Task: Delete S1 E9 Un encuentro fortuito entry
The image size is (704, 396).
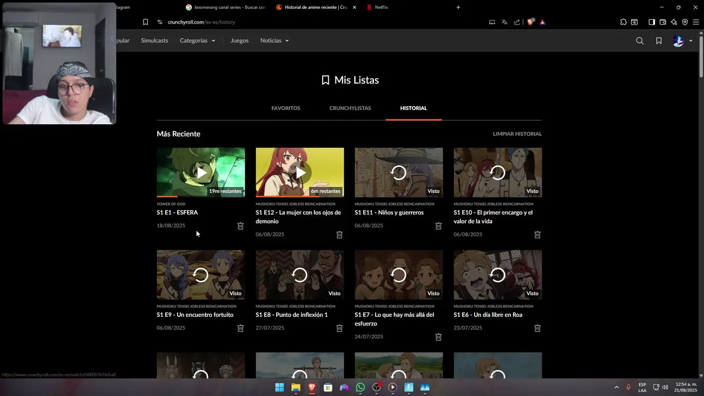Action: point(240,328)
